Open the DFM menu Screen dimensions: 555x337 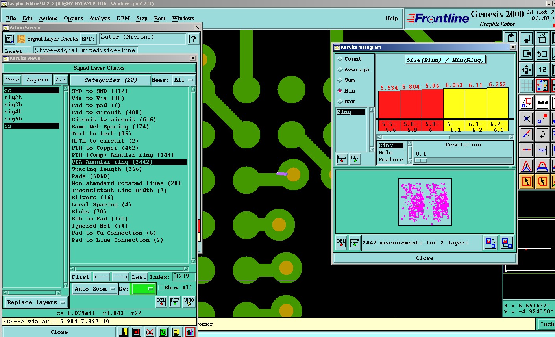pos(123,18)
